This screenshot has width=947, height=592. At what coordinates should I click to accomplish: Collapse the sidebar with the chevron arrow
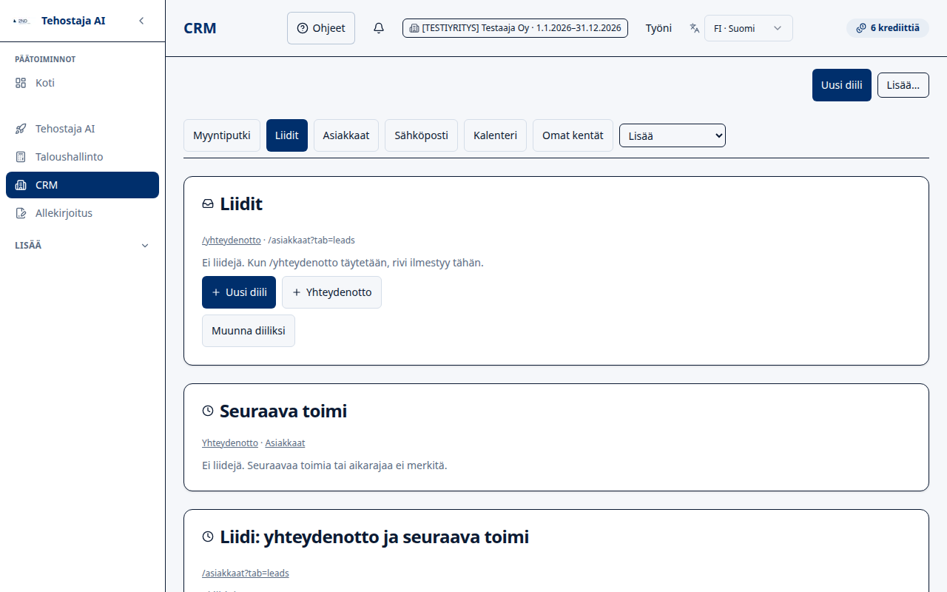click(141, 21)
